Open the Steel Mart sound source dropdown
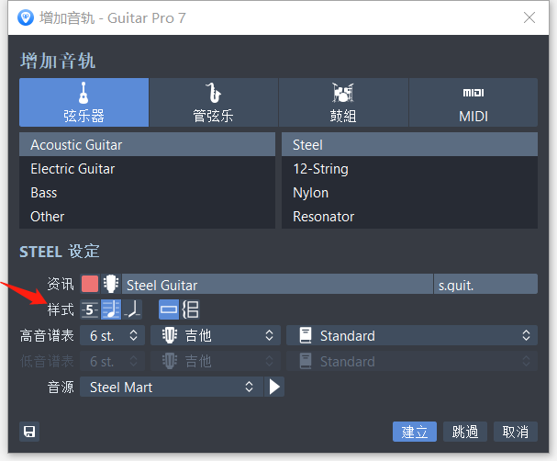This screenshot has width=557, height=461. click(x=172, y=387)
